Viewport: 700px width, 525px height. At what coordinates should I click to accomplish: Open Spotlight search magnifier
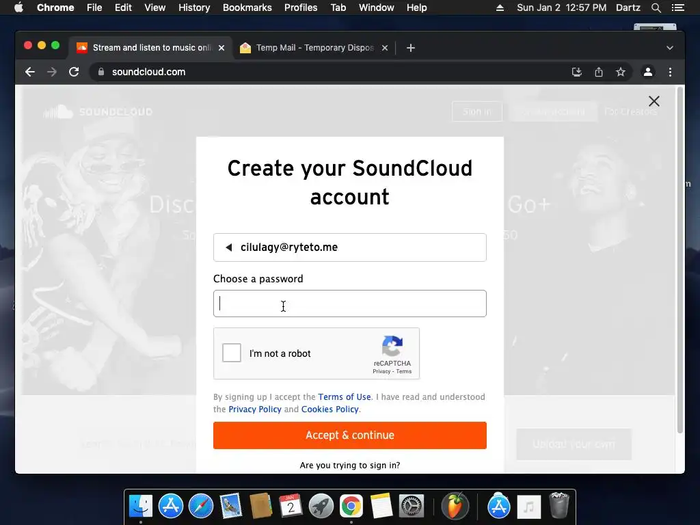(656, 8)
